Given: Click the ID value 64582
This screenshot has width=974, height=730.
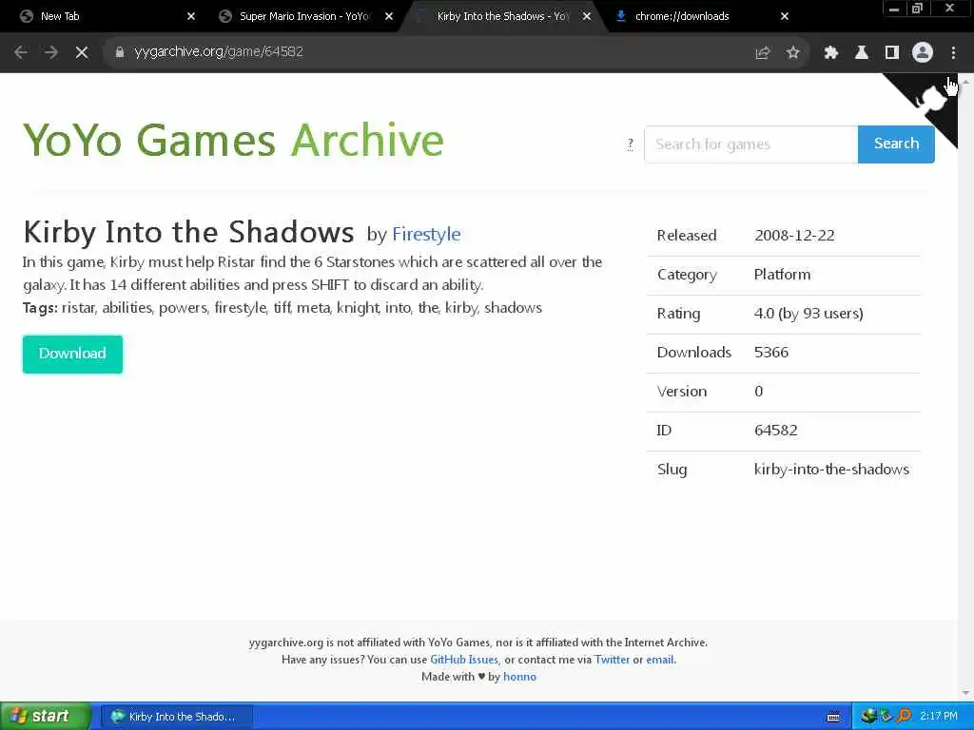Looking at the screenshot, I should (x=776, y=431).
